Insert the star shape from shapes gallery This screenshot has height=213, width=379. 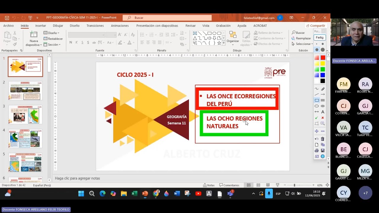point(219,43)
